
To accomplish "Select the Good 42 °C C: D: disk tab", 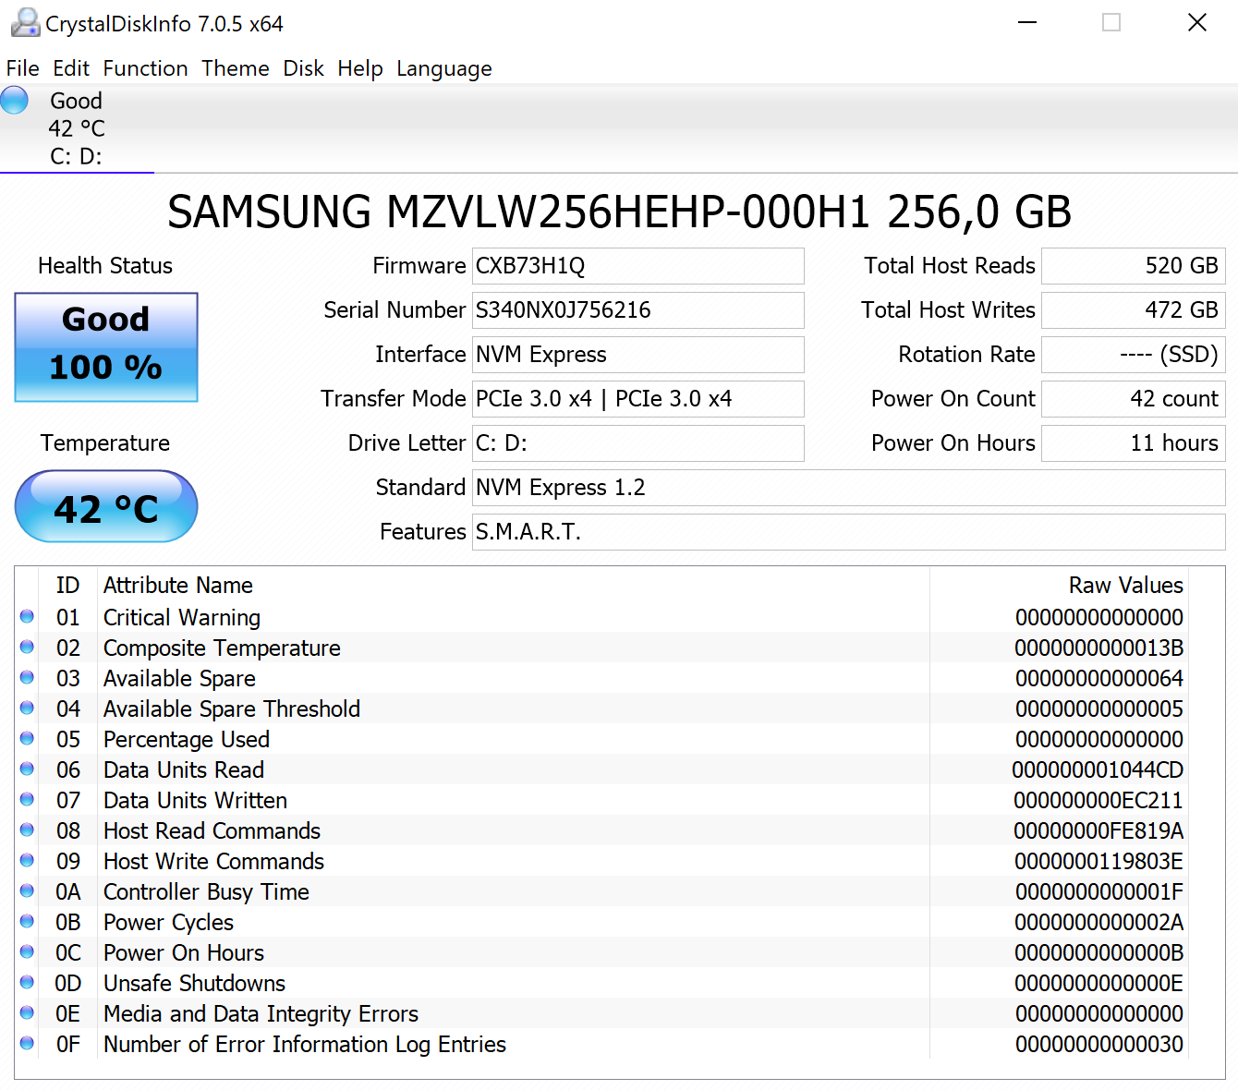I will [77, 128].
